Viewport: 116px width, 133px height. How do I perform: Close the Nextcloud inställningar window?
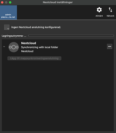[2, 2]
